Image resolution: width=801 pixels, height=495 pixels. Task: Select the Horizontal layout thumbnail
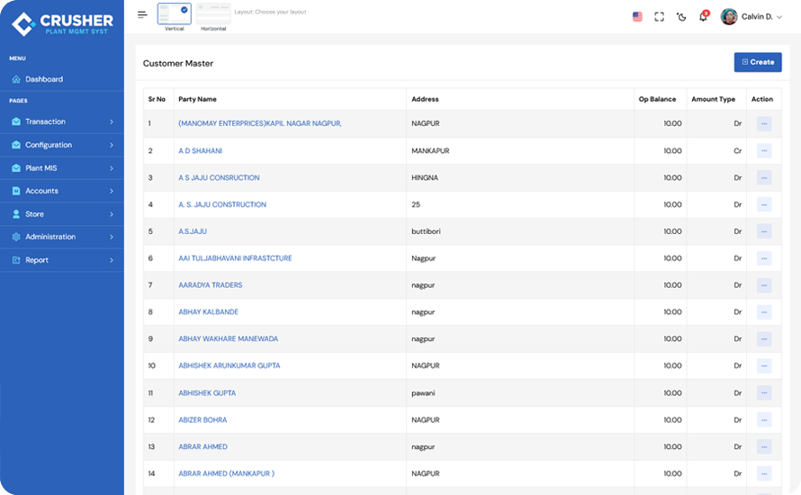(x=213, y=13)
